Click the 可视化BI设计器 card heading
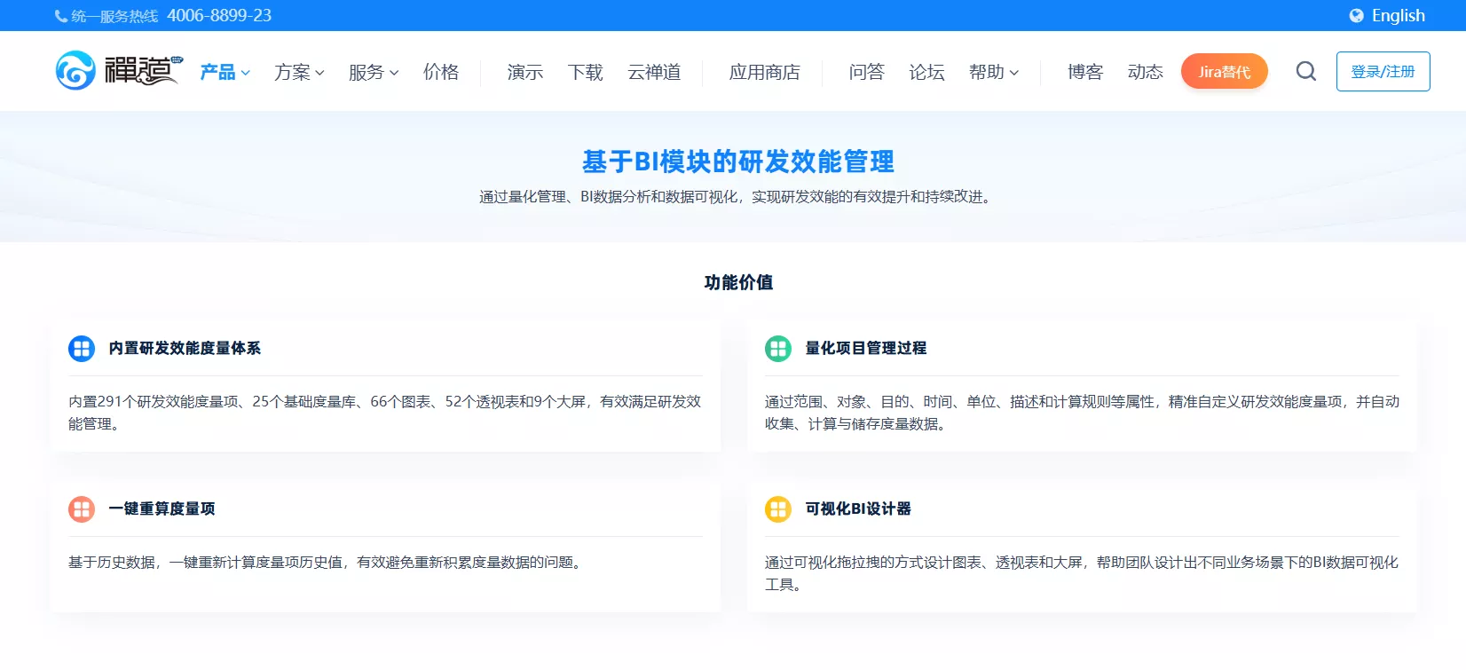This screenshot has width=1466, height=670. coord(858,509)
